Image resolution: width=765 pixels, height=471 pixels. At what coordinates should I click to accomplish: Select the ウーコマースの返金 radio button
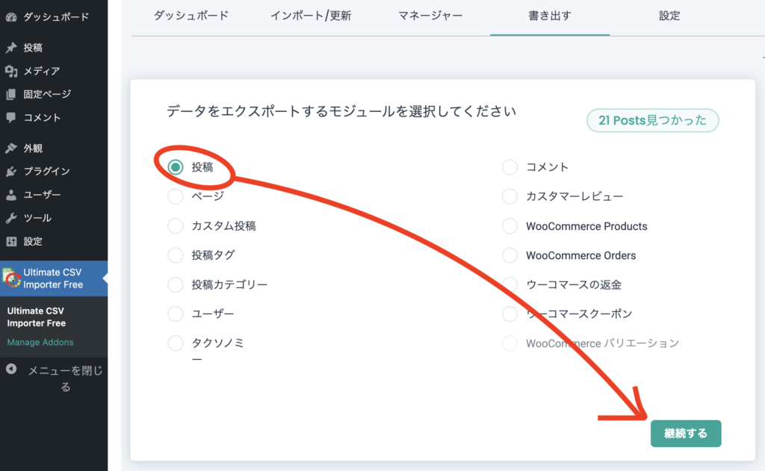pyautogui.click(x=510, y=284)
